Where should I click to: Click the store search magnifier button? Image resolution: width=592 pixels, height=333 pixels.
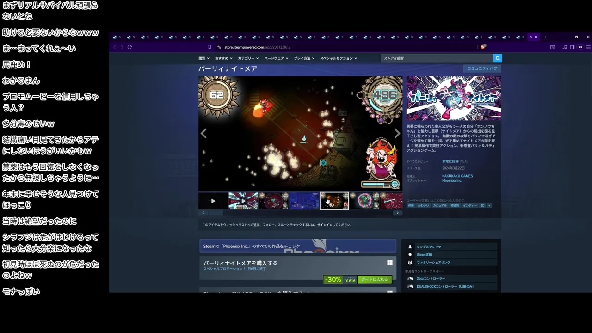coord(498,58)
